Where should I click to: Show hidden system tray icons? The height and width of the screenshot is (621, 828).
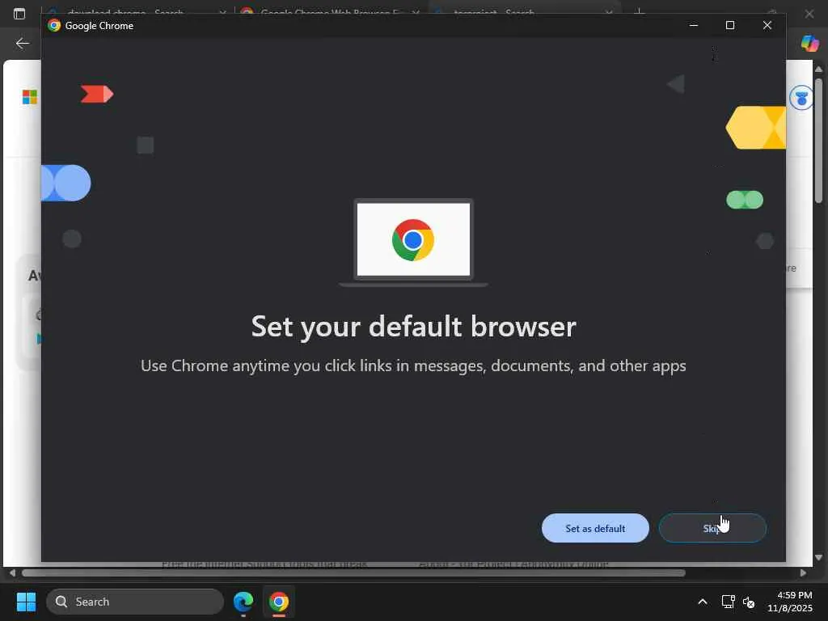(x=703, y=602)
